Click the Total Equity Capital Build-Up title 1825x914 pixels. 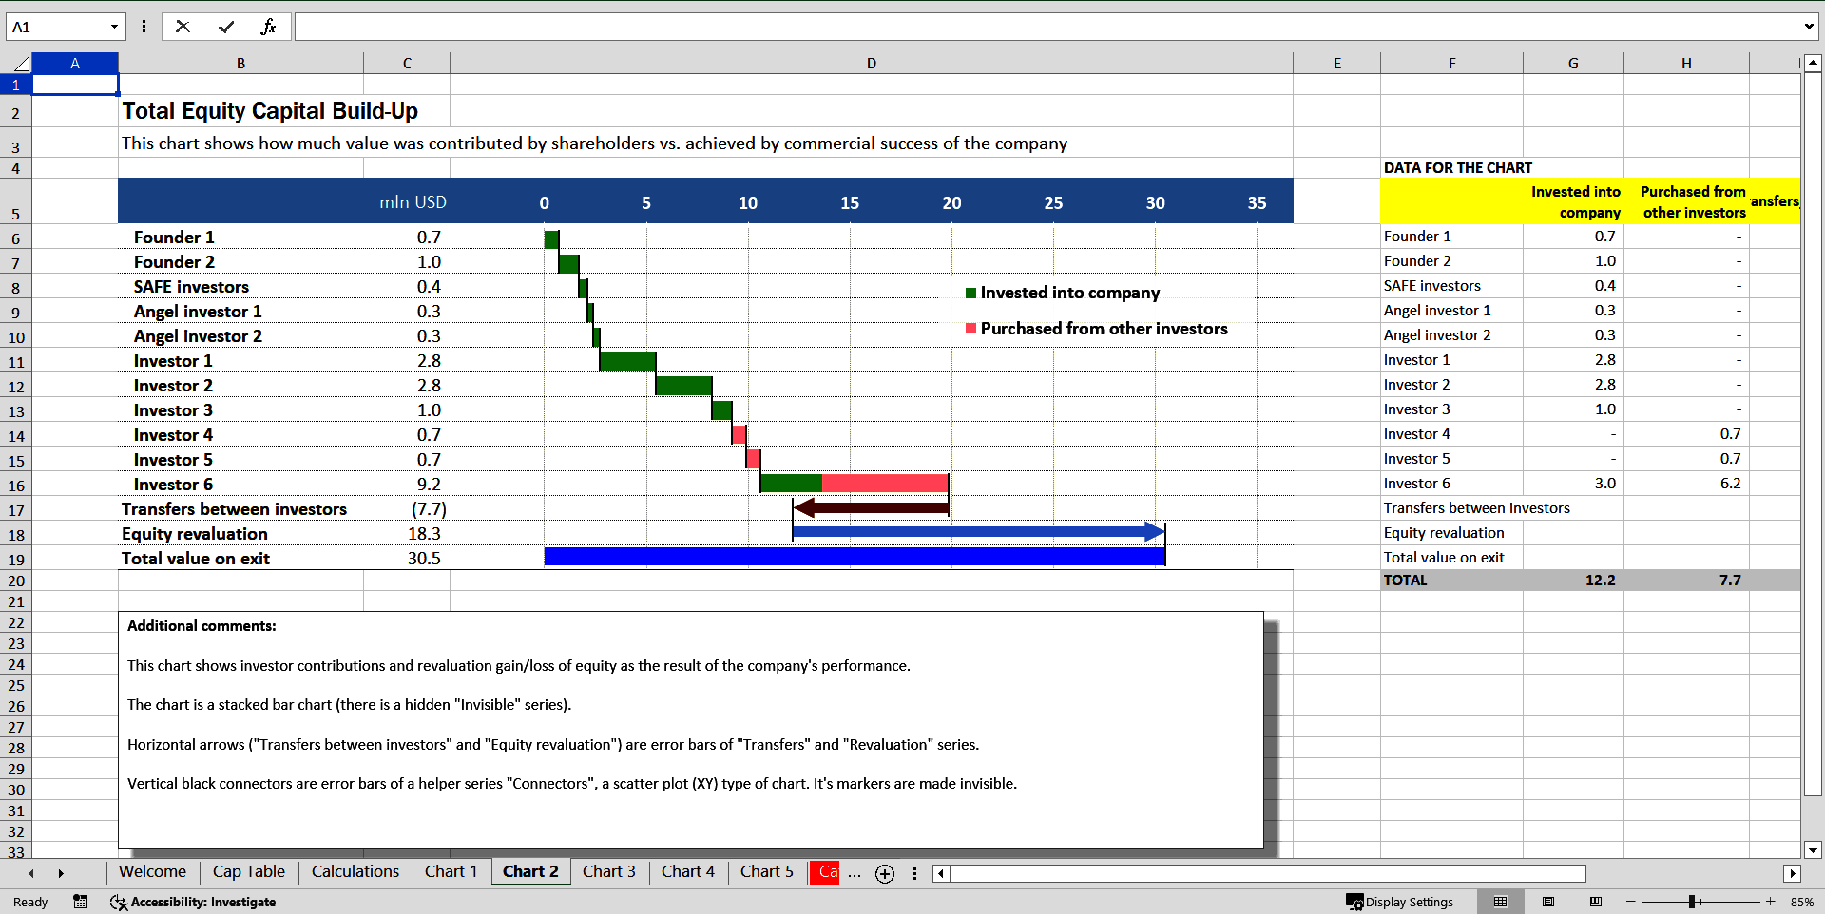(x=270, y=111)
